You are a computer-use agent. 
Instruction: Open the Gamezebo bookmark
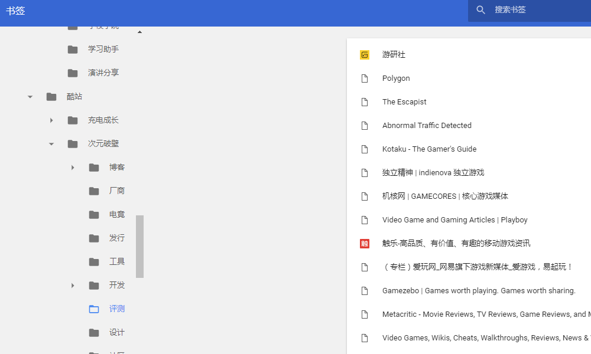(x=479, y=291)
